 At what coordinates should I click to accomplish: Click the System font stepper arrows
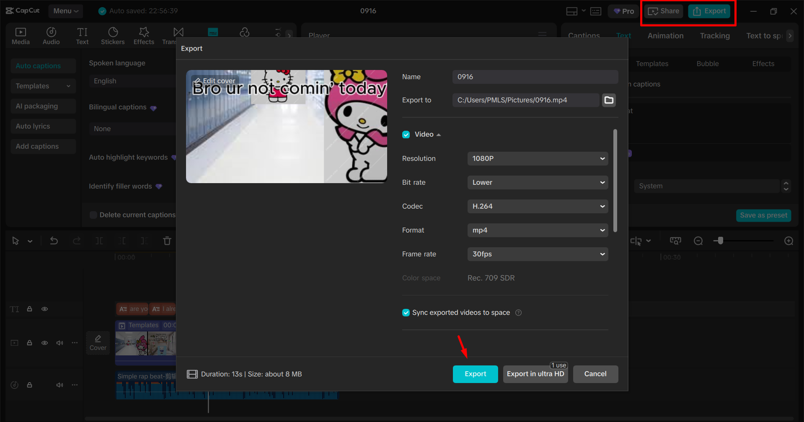pos(786,186)
